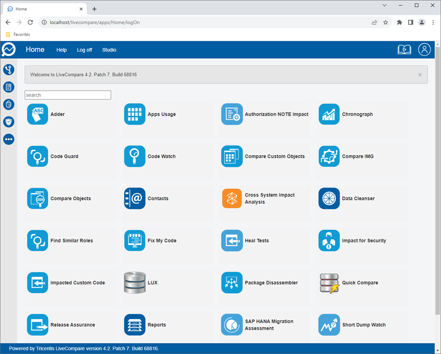
Task: Open the Reports app icon
Action: click(x=135, y=325)
